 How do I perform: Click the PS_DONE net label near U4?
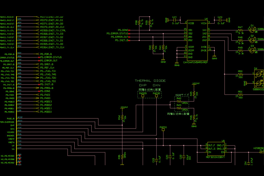pos(123,30)
